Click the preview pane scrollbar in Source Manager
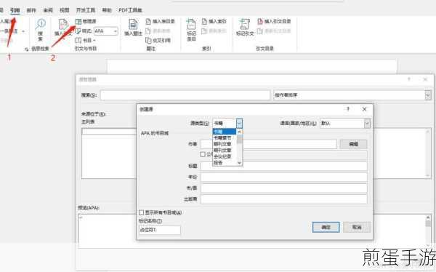The image size is (436, 272). pyautogui.click(x=428, y=231)
